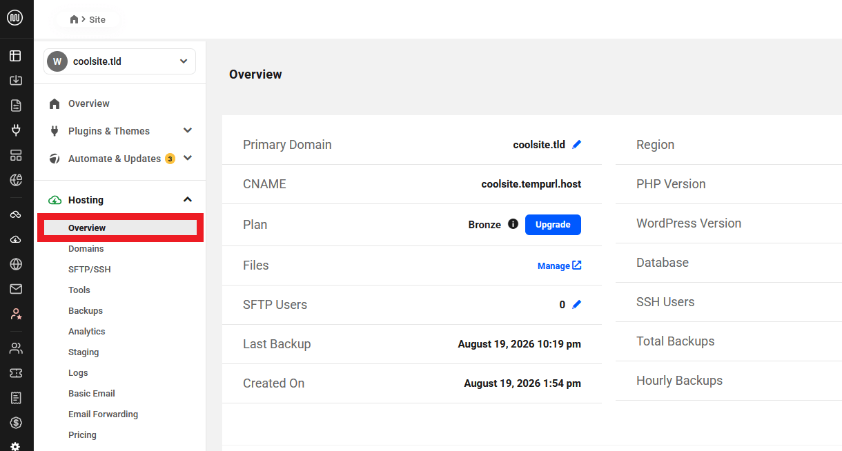This screenshot has width=842, height=451.
Task: Click the Hosting section label
Action: (86, 200)
